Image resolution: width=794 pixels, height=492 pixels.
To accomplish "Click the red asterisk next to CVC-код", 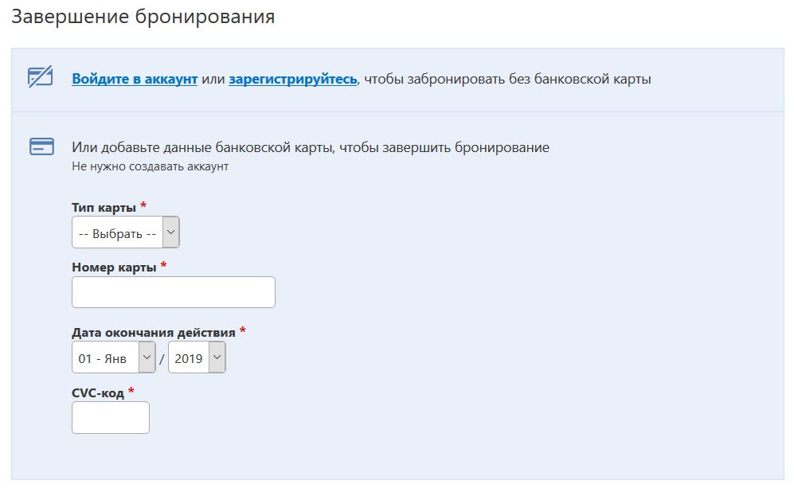I will (x=132, y=392).
